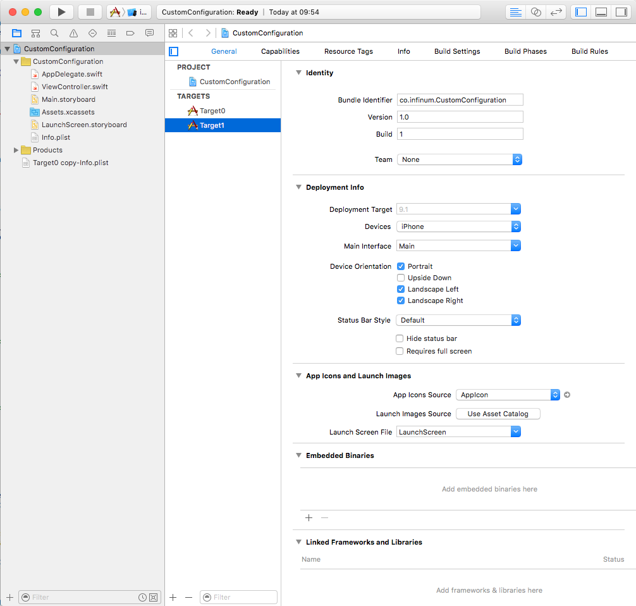Show the Version editor
This screenshot has width=636, height=606.
556,12
